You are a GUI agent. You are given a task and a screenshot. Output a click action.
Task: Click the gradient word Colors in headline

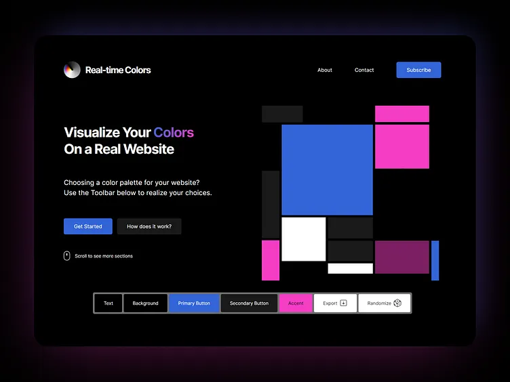point(174,133)
